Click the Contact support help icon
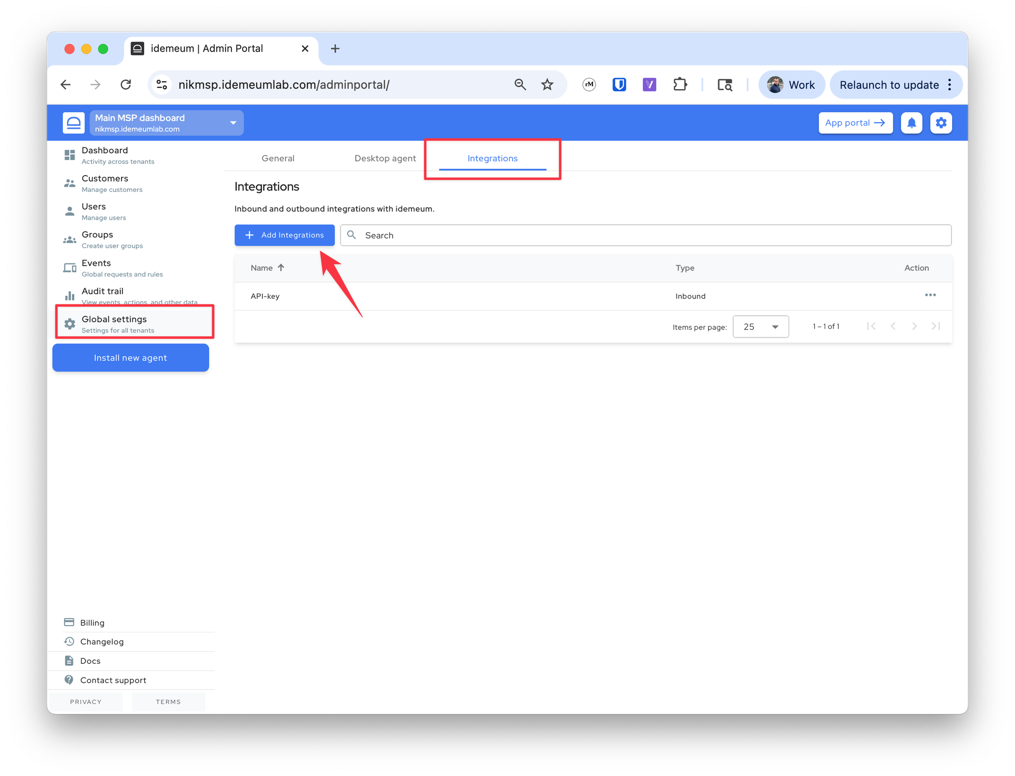This screenshot has width=1015, height=776. pos(69,680)
